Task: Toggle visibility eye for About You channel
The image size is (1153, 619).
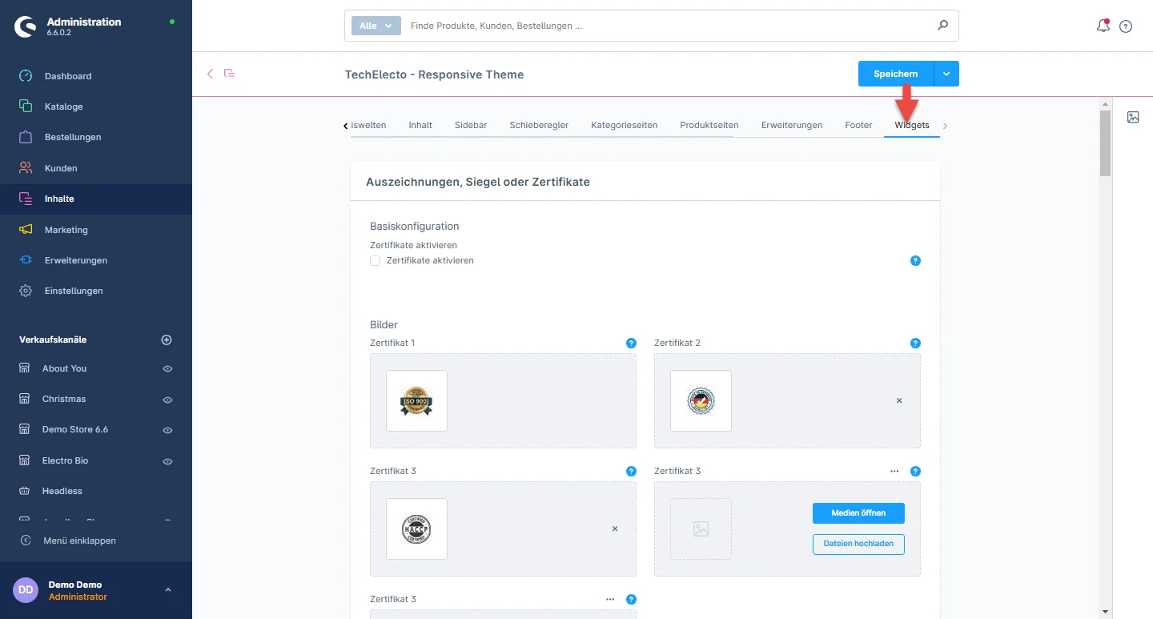Action: tap(167, 369)
